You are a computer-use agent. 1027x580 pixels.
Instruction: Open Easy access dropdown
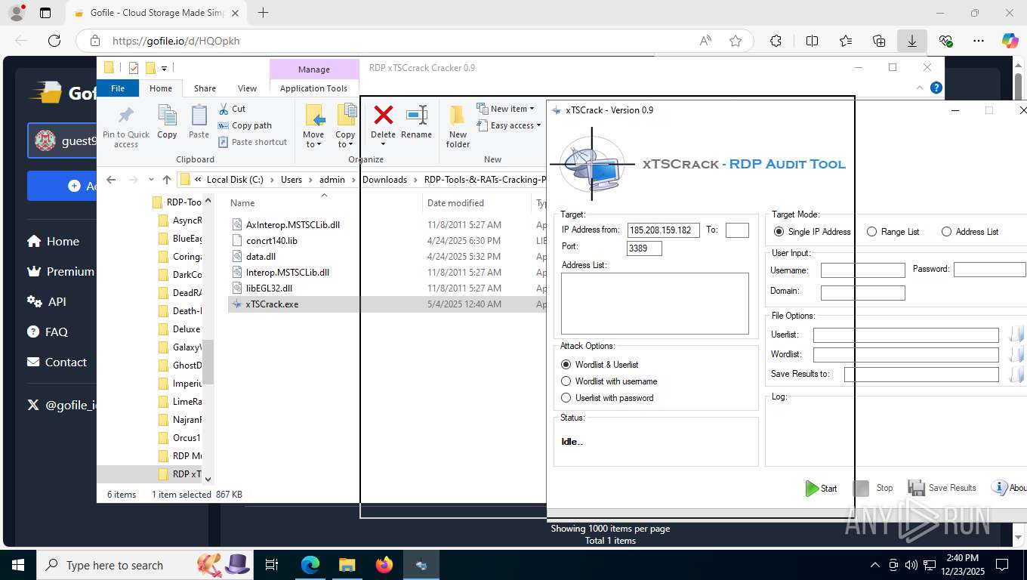point(509,125)
